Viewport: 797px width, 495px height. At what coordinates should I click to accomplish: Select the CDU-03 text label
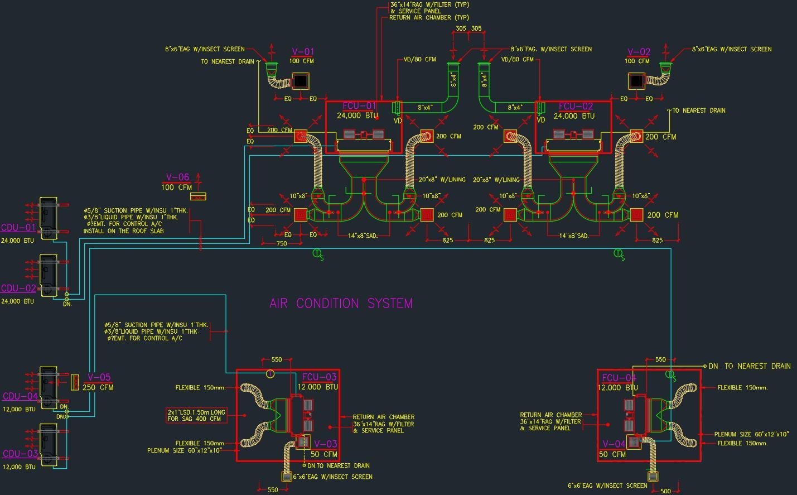point(20,454)
